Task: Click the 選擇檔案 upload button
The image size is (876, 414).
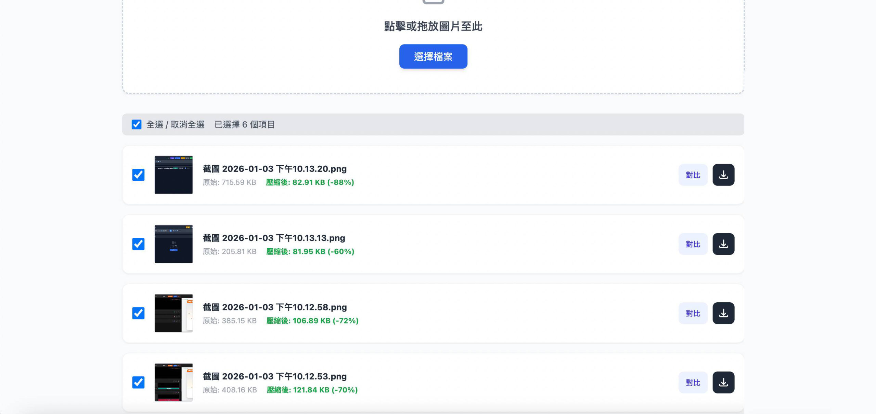Action: click(433, 56)
